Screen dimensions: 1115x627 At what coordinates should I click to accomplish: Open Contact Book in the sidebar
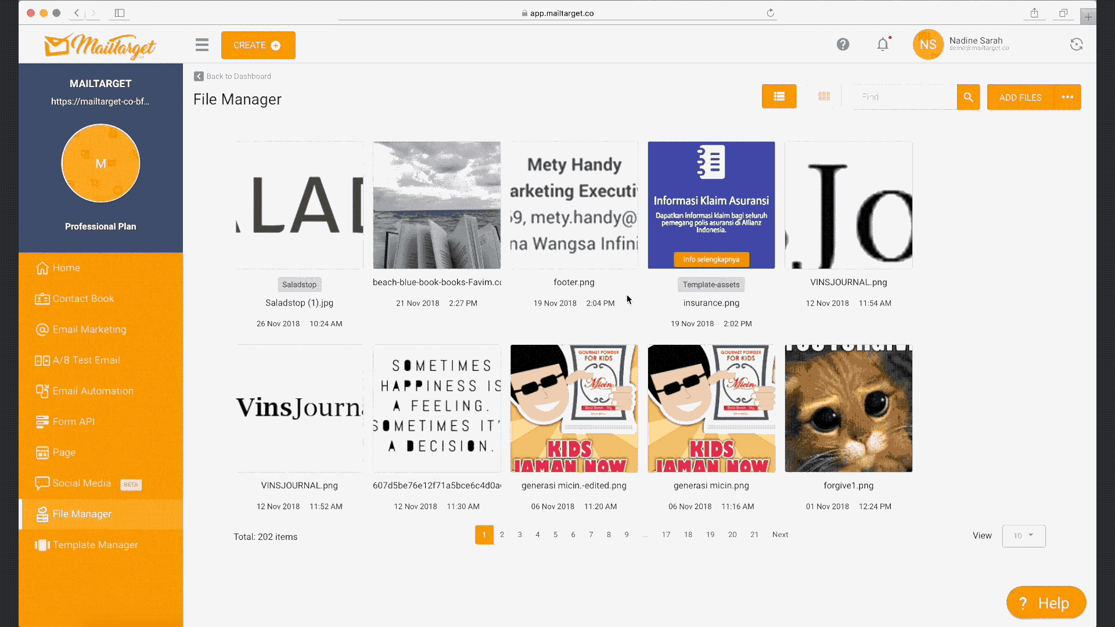pos(83,298)
